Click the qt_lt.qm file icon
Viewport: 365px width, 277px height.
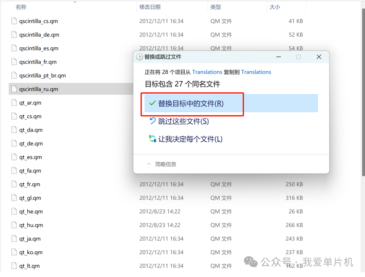coord(14,266)
